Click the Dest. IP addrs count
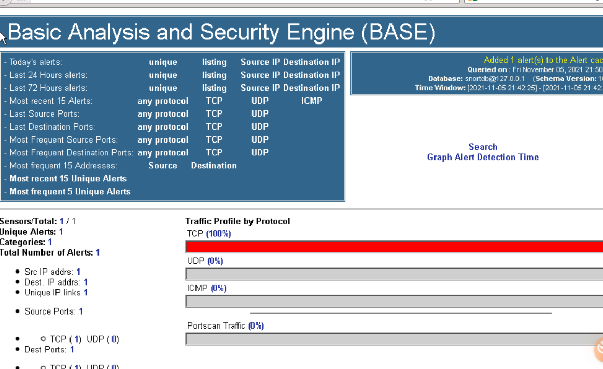 click(x=86, y=282)
